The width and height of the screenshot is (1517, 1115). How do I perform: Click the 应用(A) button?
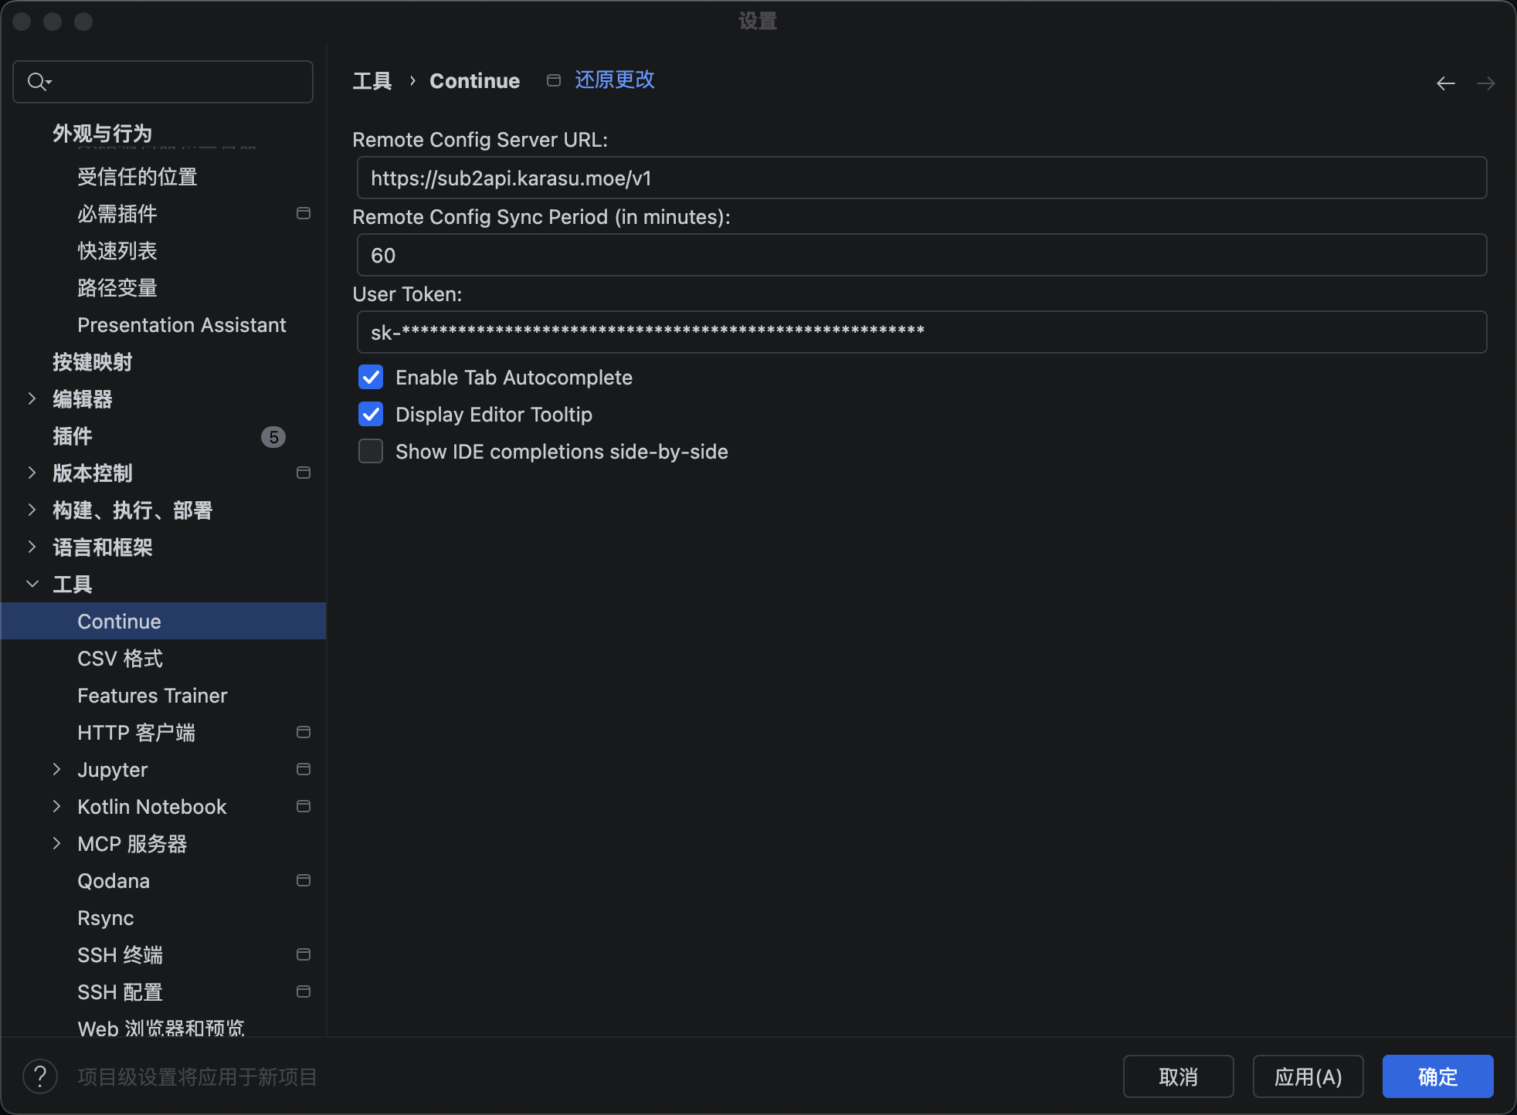[1308, 1076]
